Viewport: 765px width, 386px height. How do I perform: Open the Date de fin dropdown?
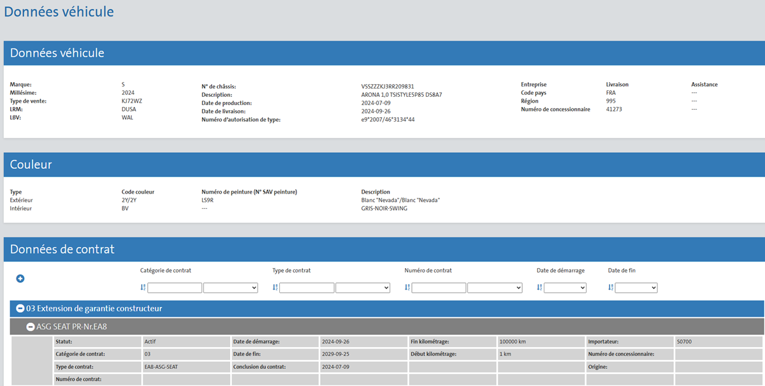[x=636, y=288]
